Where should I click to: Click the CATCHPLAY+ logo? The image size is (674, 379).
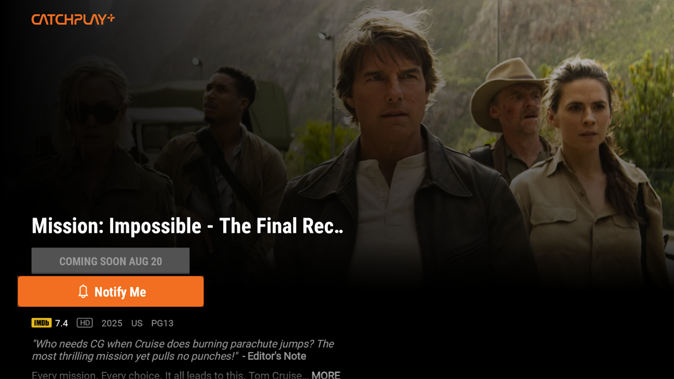73,19
